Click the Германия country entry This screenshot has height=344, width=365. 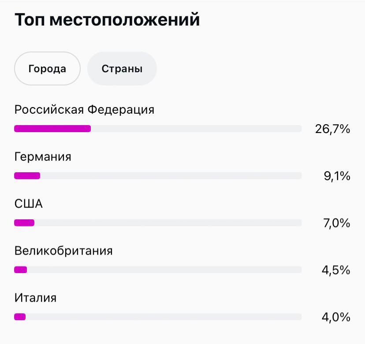click(x=42, y=156)
